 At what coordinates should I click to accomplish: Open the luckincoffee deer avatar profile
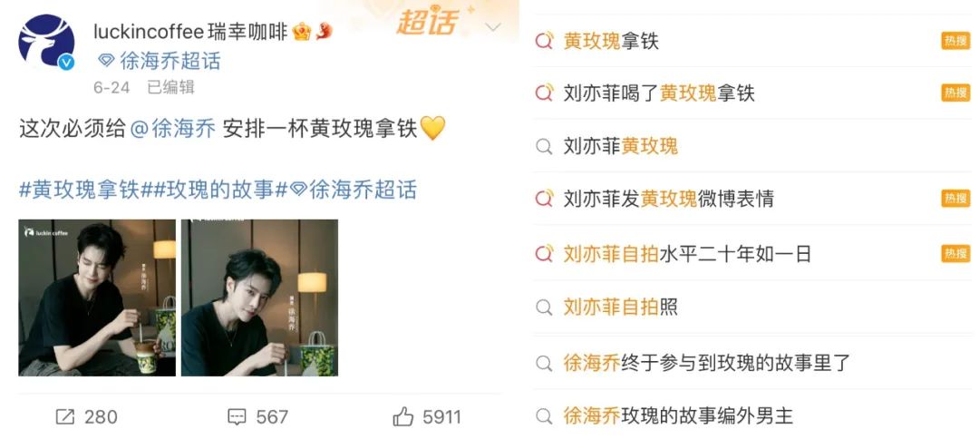[47, 42]
